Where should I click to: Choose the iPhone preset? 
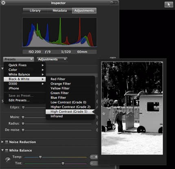tap(25, 88)
